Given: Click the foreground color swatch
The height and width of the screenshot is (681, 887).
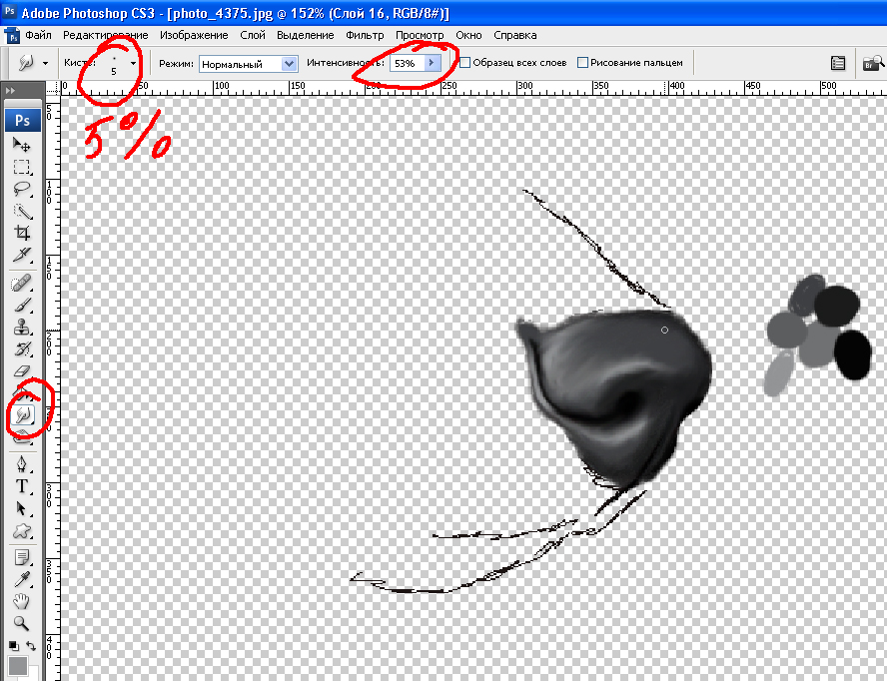Looking at the screenshot, I should 17,665.
